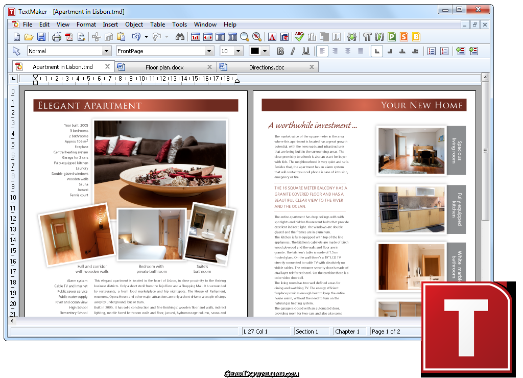The width and height of the screenshot is (523, 378).
Task: Run spell check with ABC checkmark icon
Action: 299,37
